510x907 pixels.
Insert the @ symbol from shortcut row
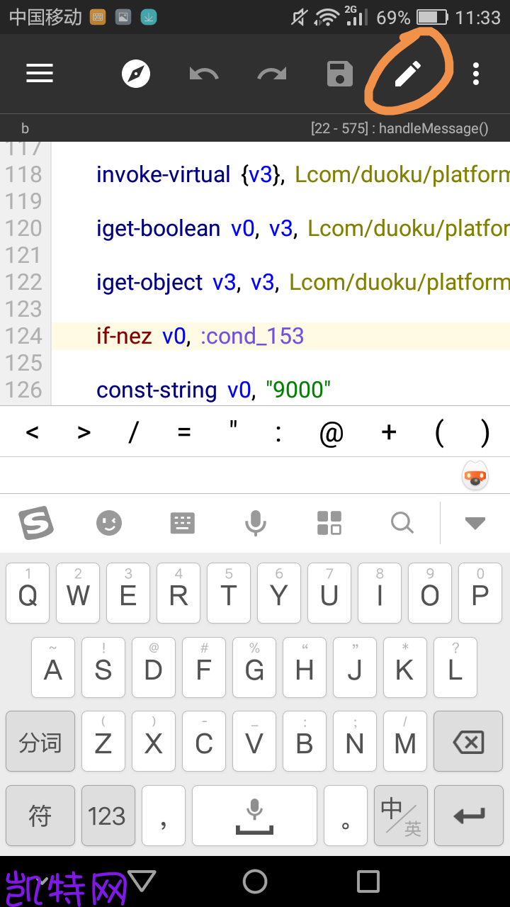[331, 432]
